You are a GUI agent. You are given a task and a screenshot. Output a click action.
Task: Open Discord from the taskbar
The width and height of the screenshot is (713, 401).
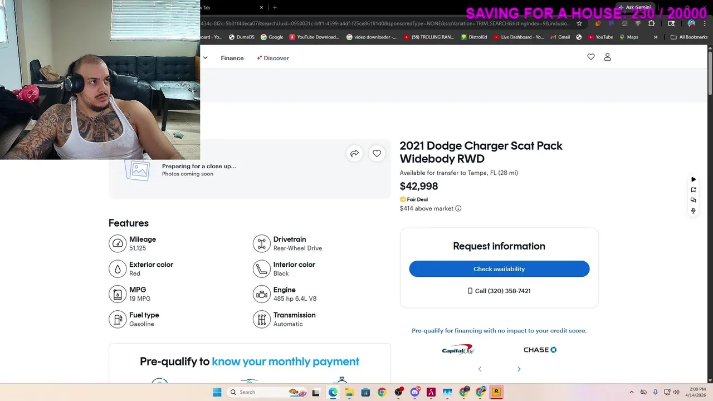414,392
